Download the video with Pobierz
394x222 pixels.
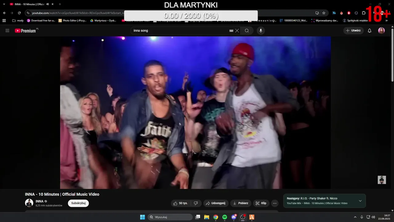pyautogui.click(x=241, y=203)
